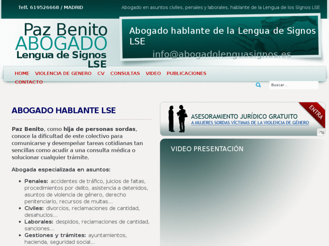Viewport: 329px width, 246px height.
Task: Click the VIDEO PRESENTACIÓN title
Action: [207, 149]
